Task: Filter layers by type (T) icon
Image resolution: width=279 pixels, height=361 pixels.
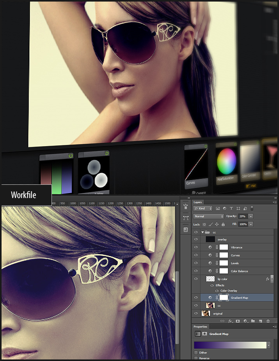Action: click(231, 209)
